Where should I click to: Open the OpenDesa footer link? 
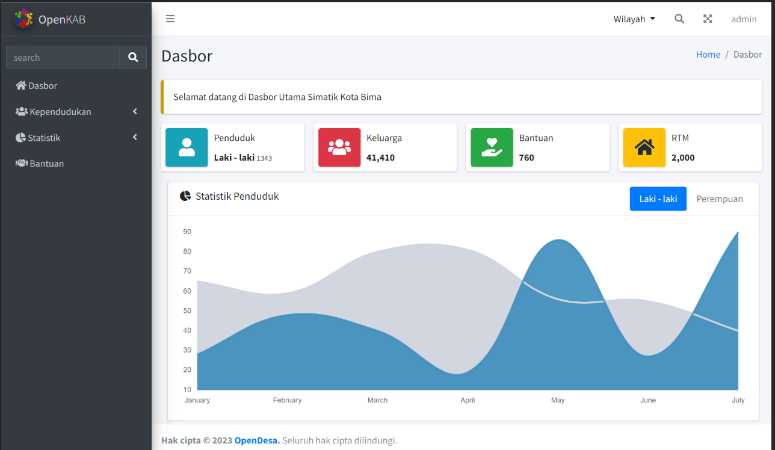(x=255, y=440)
